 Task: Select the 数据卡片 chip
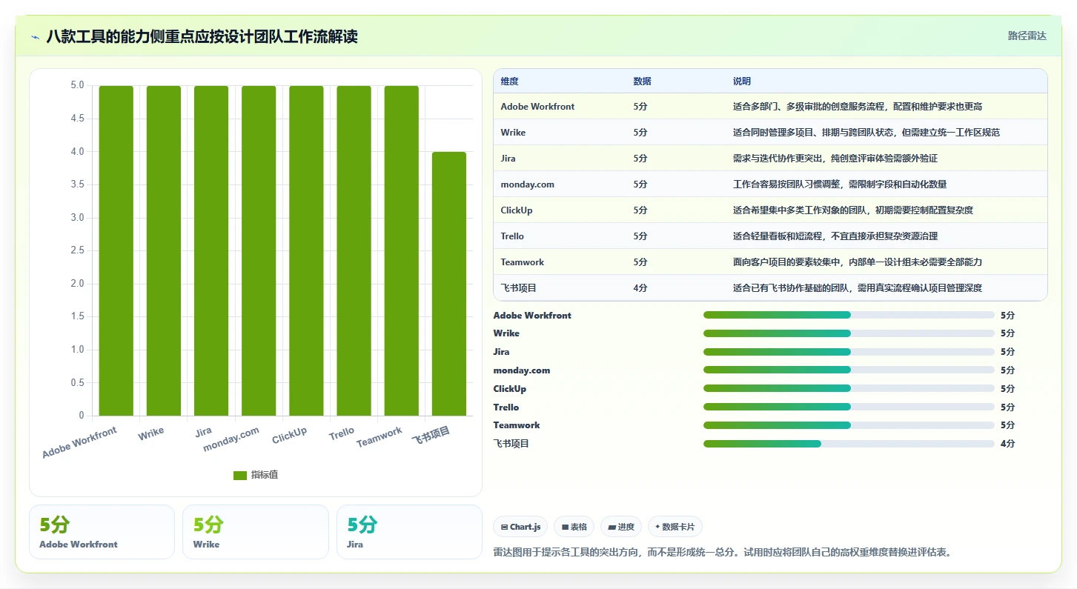[x=675, y=527]
